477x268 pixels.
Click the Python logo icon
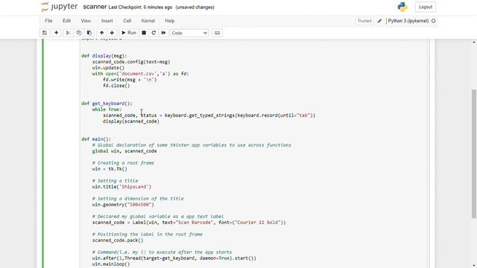[402, 7]
